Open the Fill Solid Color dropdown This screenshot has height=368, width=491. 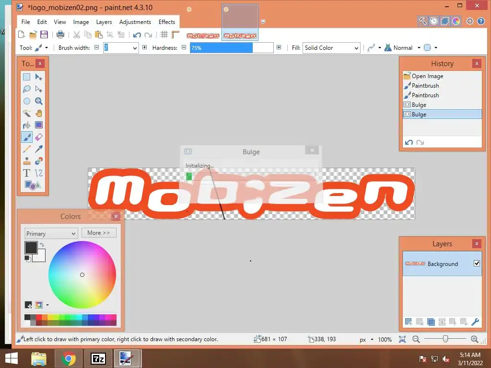pyautogui.click(x=331, y=48)
